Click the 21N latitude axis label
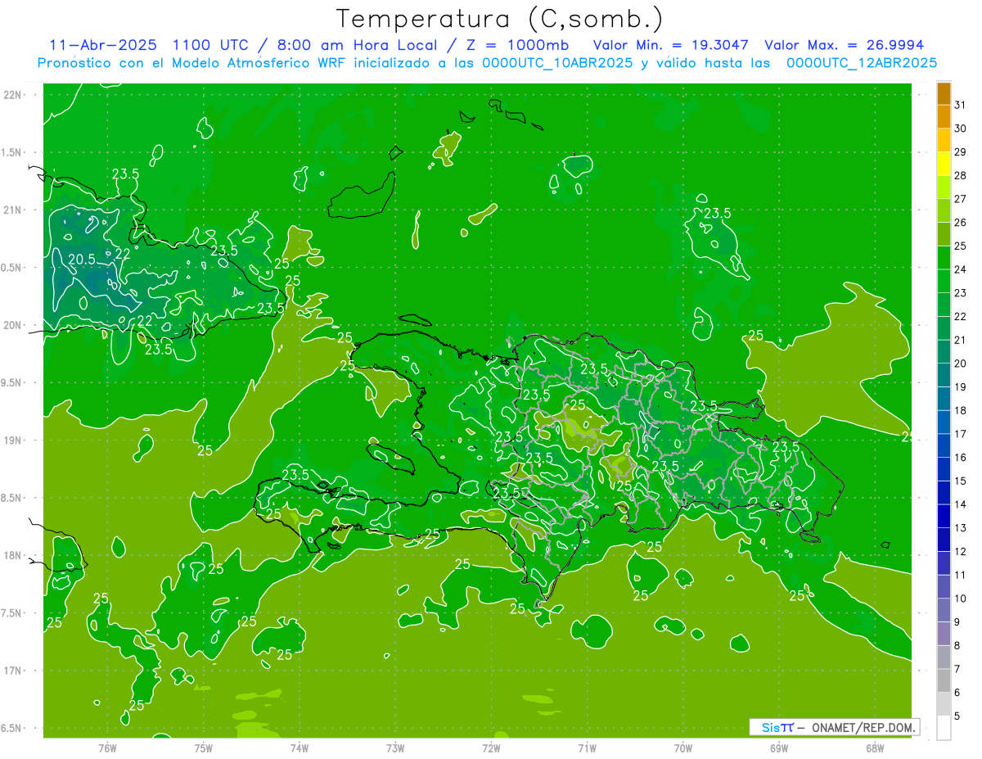This screenshot has height=759, width=982. (x=13, y=210)
